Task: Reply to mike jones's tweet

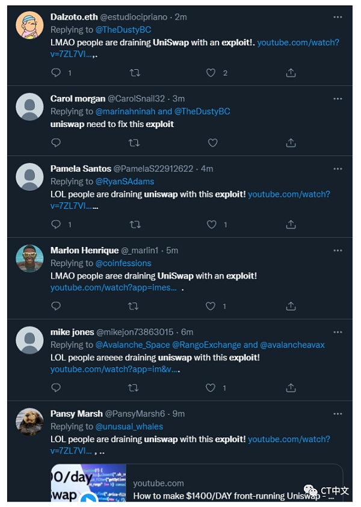Action: [56, 388]
